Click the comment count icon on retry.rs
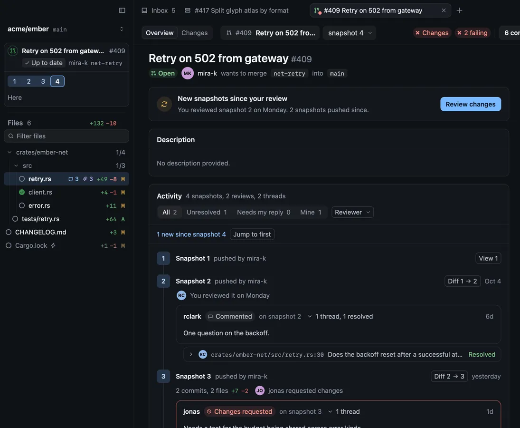Screen dimensions: 520x428 pyautogui.click(x=73, y=179)
